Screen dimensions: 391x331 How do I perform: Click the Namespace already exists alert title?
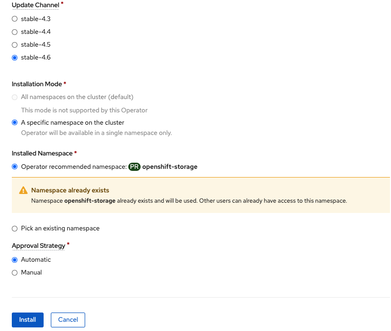coord(70,190)
